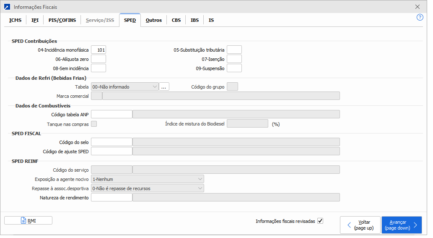Toggle Informações fiscais revisadas checkbox
Image resolution: width=433 pixels, height=238 pixels.
click(320, 221)
